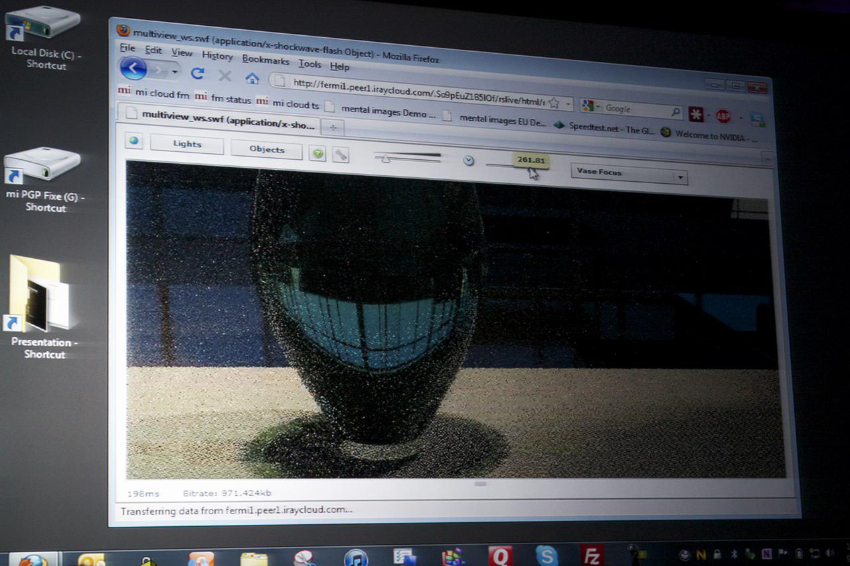Image resolution: width=850 pixels, height=566 pixels.
Task: Click the Firefox icon in the taskbar
Action: coord(33,559)
